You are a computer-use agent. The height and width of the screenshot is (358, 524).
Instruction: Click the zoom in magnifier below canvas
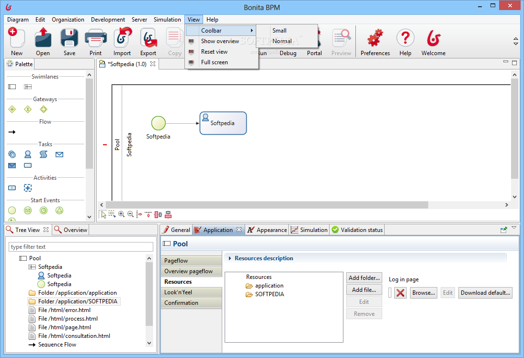[121, 214]
